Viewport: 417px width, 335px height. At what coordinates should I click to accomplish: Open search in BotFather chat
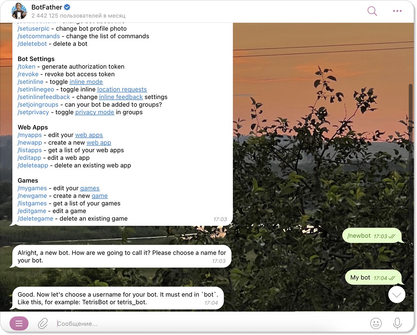click(x=372, y=11)
